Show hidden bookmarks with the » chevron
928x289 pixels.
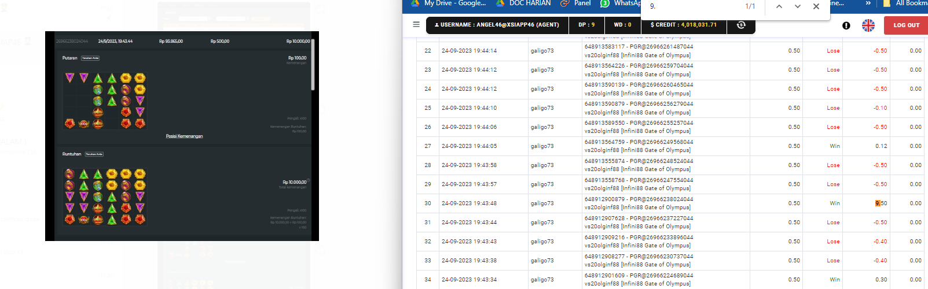point(868,3)
